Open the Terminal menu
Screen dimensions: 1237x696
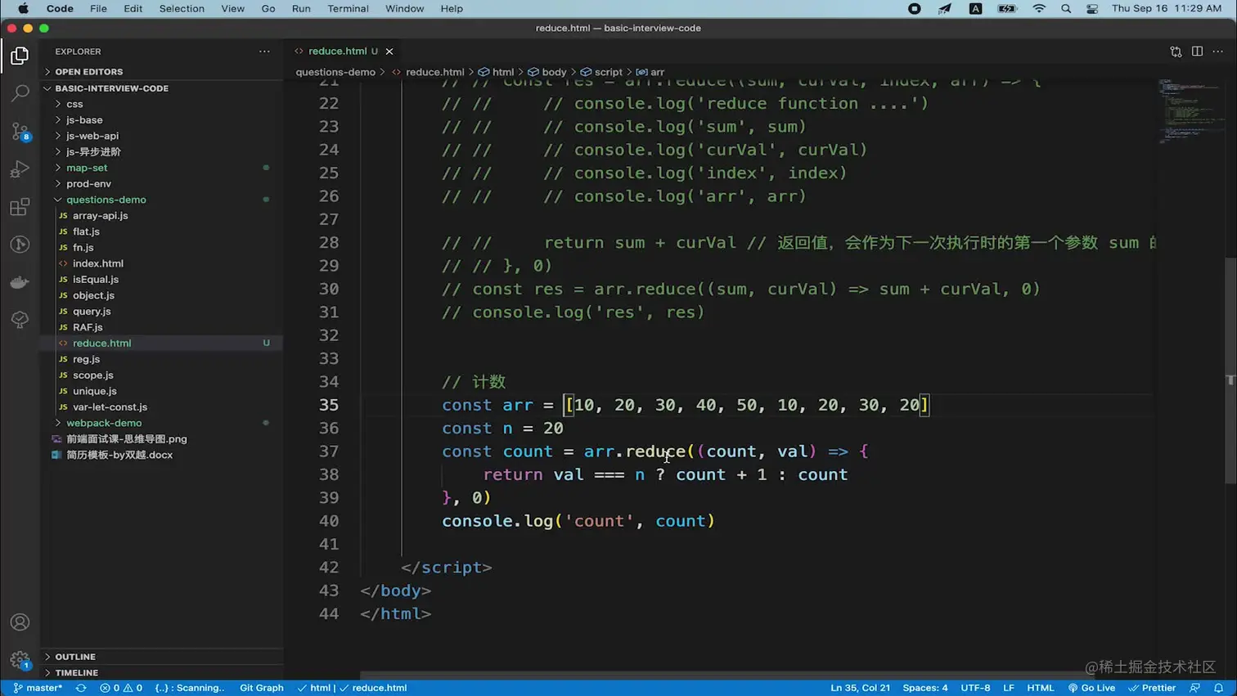pyautogui.click(x=348, y=8)
